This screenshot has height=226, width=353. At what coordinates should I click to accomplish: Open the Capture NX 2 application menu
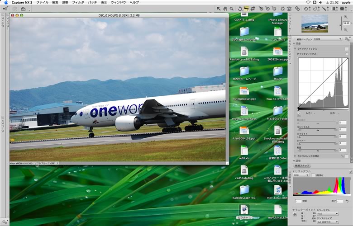22,2
